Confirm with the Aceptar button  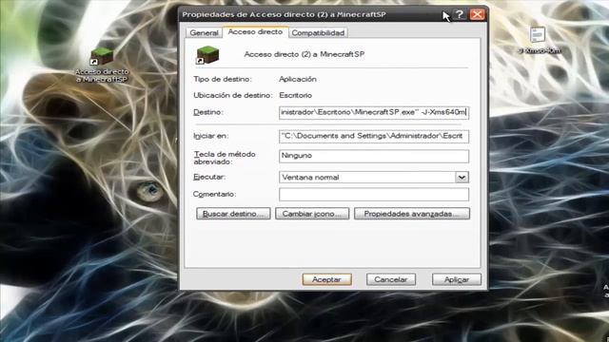327,279
